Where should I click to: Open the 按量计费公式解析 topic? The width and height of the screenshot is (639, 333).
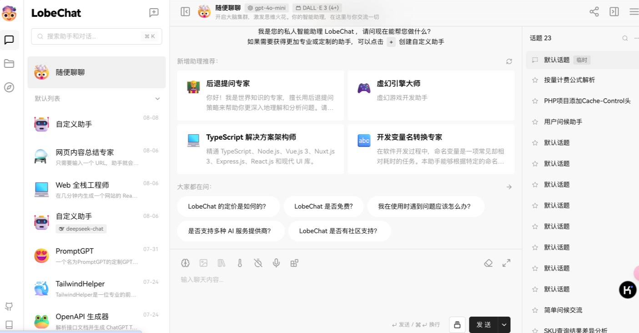583,80
